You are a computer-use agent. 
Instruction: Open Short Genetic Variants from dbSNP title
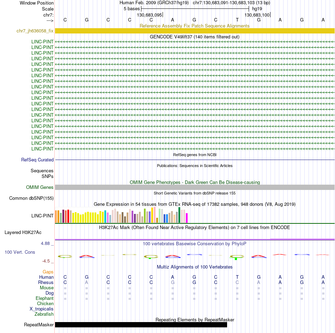(195, 193)
